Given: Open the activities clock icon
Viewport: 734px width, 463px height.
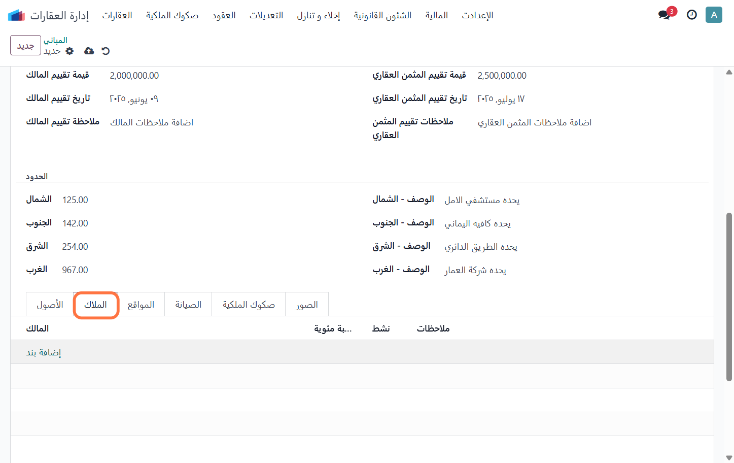Looking at the screenshot, I should pos(691,15).
